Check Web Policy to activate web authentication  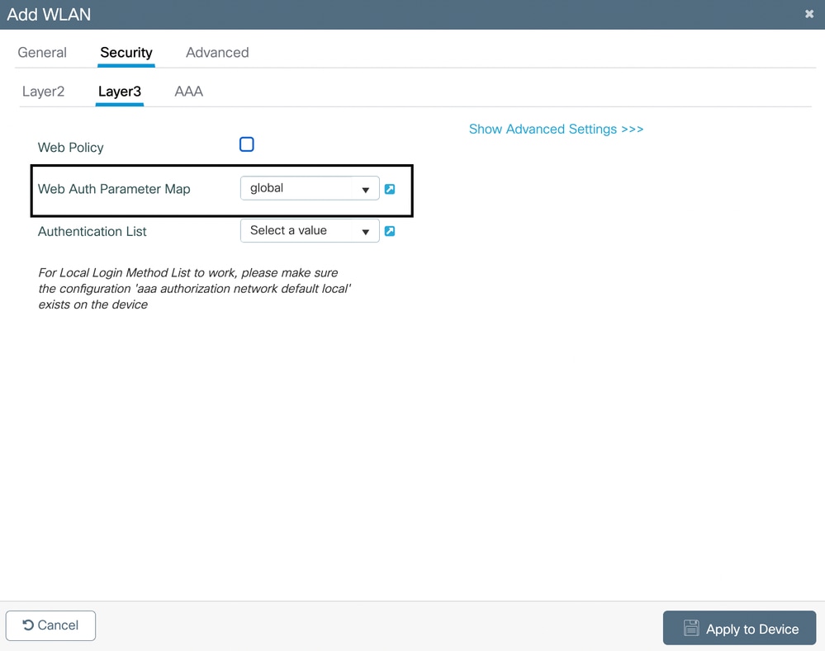[x=246, y=144]
